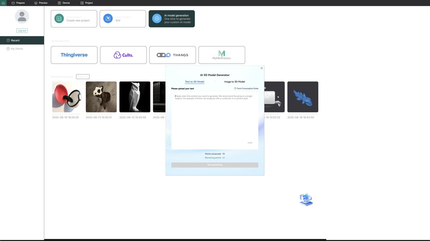Close the AI 3D Model Generator dialog
Image resolution: width=430 pixels, height=241 pixels.
click(262, 68)
